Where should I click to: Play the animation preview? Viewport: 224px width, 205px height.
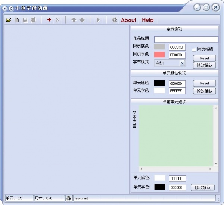[x=98, y=20]
